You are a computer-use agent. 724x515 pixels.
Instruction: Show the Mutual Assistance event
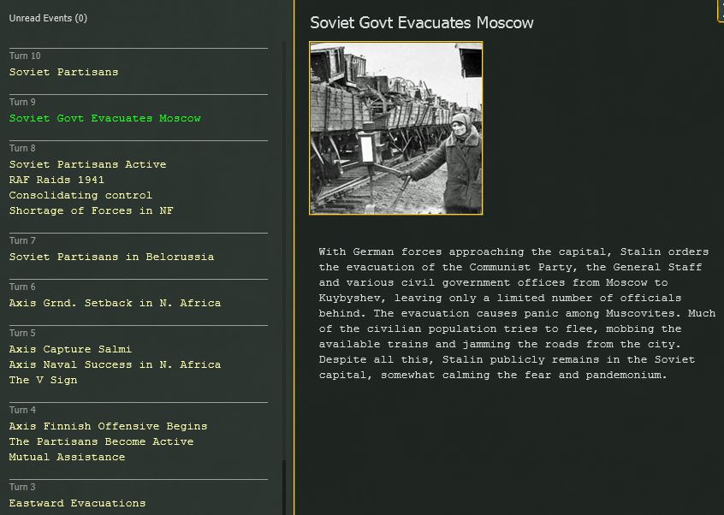(67, 457)
